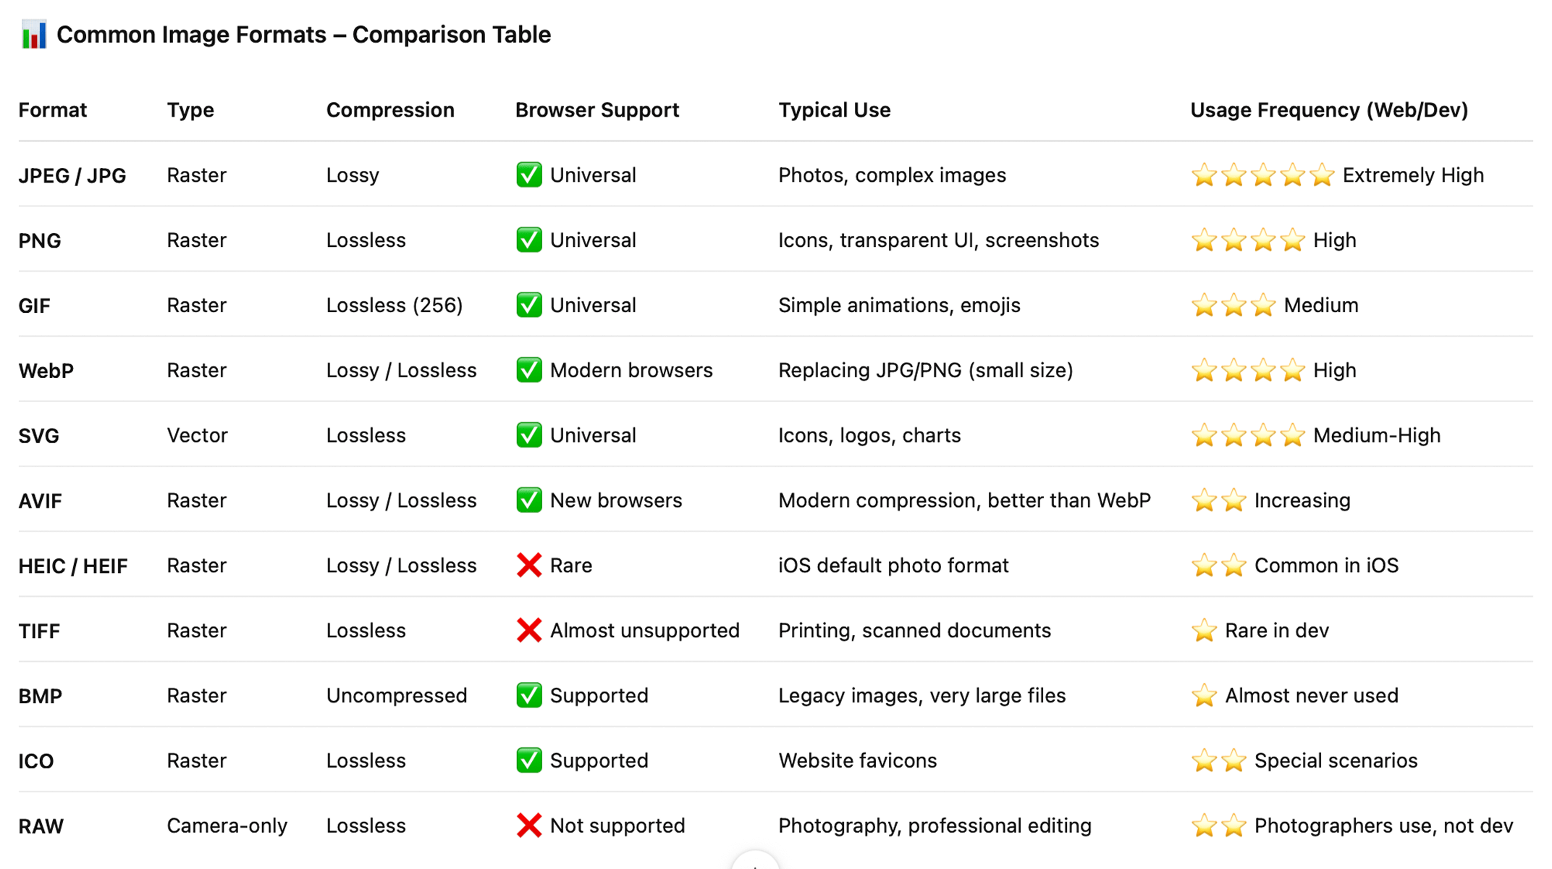1552x869 pixels.
Task: Click the Format column header
Action: [52, 110]
